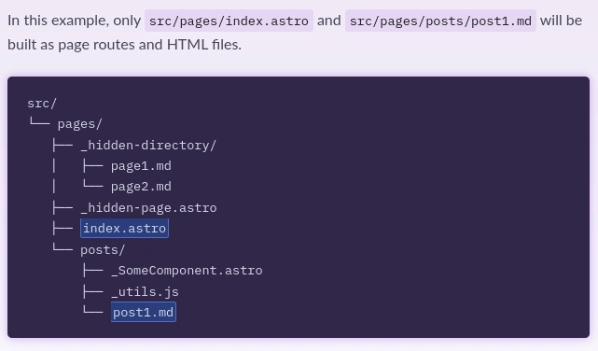Click the text 'built as page routes and HTML files.'
The height and width of the screenshot is (351, 598).
coord(124,45)
